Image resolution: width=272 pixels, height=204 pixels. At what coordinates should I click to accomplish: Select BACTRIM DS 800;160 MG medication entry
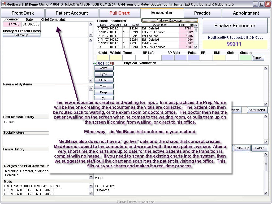coord(33,186)
